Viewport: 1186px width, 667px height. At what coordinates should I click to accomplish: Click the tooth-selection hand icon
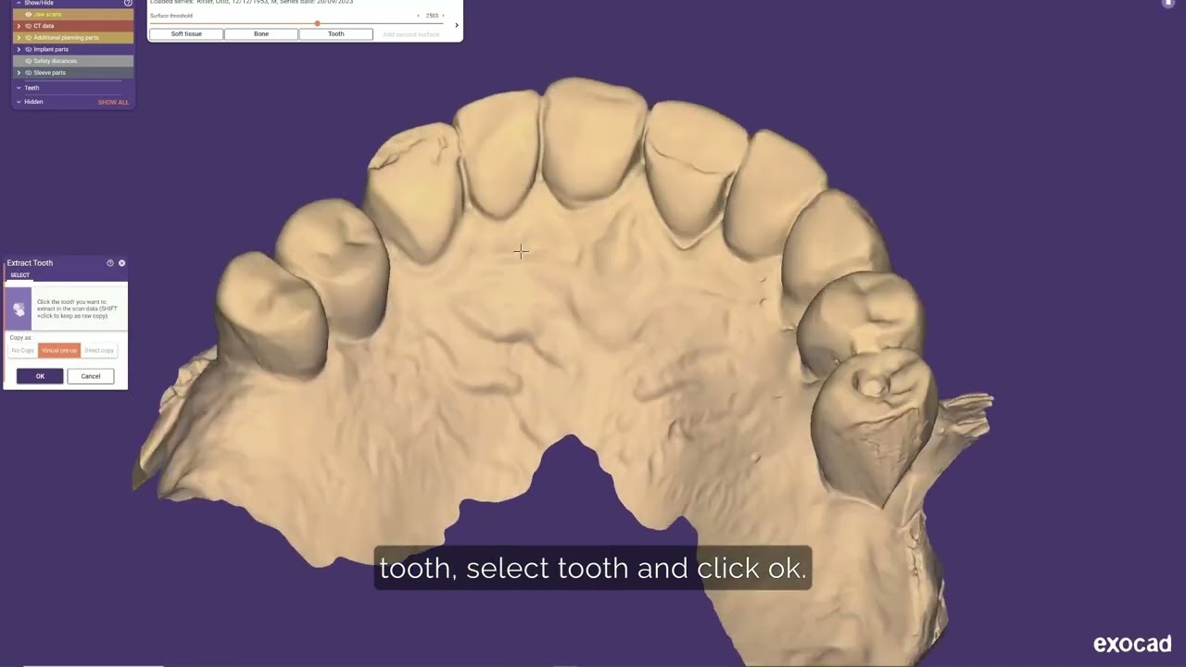[19, 309]
